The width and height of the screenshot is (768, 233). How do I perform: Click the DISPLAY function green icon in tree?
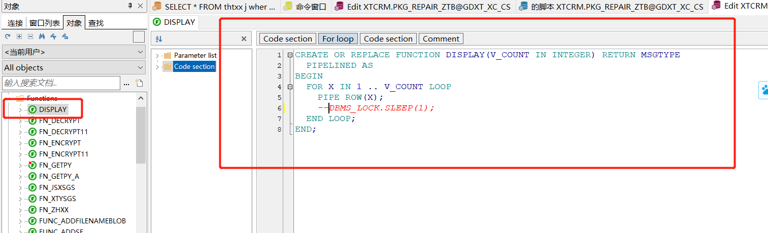(x=32, y=109)
